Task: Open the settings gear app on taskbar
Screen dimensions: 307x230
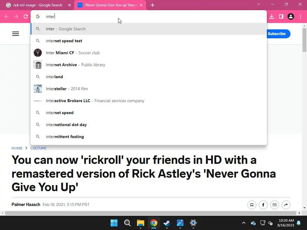Action: pyautogui.click(x=193, y=223)
